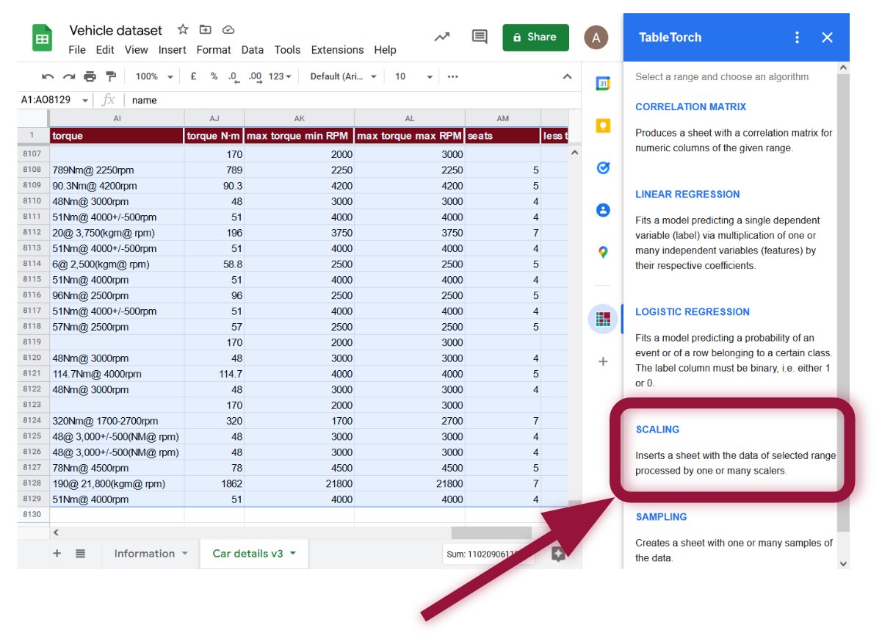882x636 pixels.
Task: Open the comment history icon
Action: [480, 37]
